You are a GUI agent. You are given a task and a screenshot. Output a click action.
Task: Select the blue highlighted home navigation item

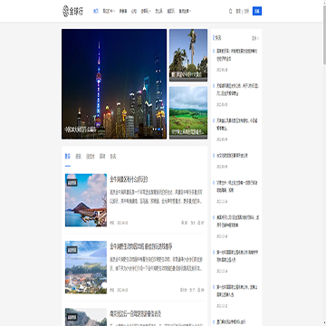coord(96,11)
